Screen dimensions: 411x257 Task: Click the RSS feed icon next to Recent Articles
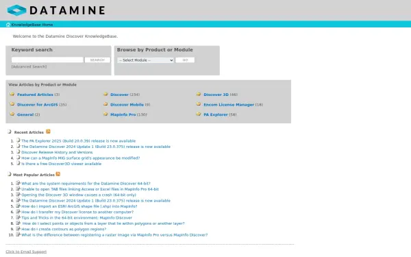tap(48, 132)
